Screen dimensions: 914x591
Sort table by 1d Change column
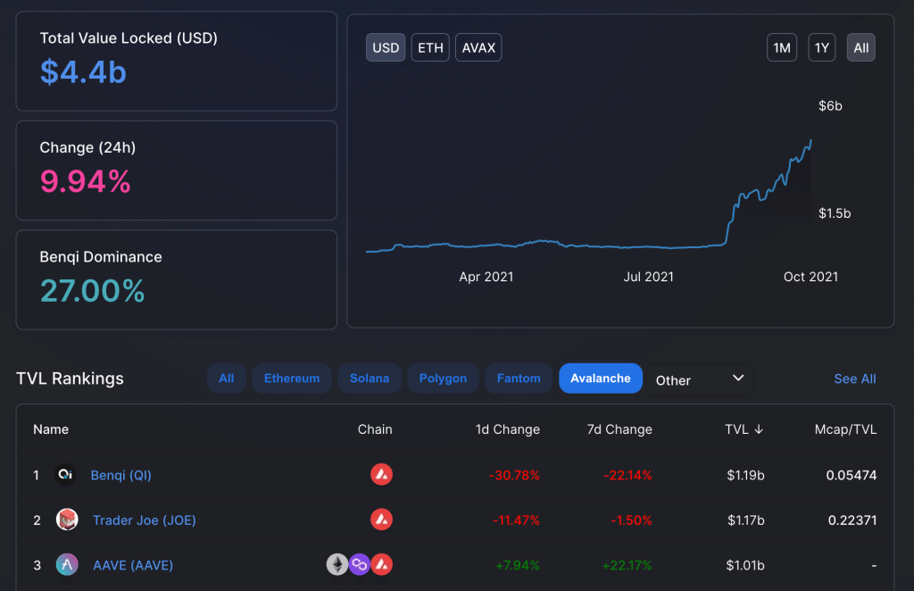point(507,429)
